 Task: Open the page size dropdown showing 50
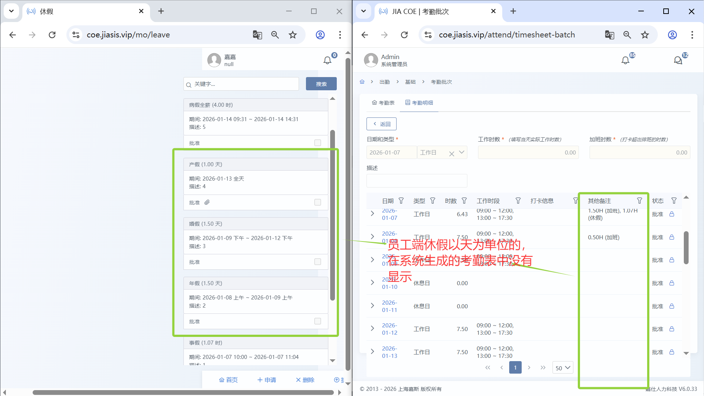click(x=562, y=368)
